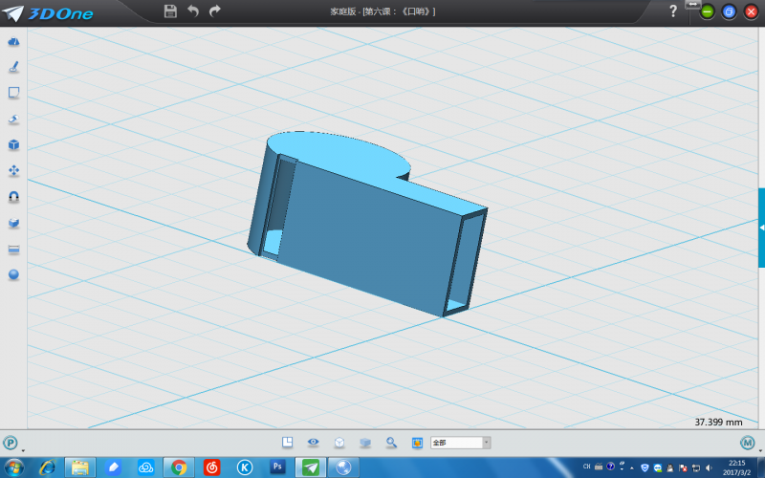This screenshot has width=765, height=478.
Task: Toggle the magnet auto-snap tool
Action: pyautogui.click(x=13, y=197)
